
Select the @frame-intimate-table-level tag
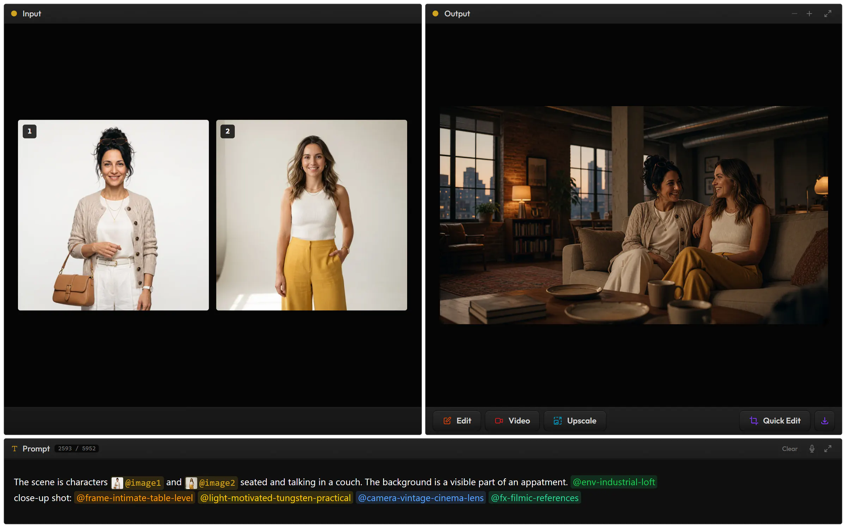pyautogui.click(x=135, y=498)
